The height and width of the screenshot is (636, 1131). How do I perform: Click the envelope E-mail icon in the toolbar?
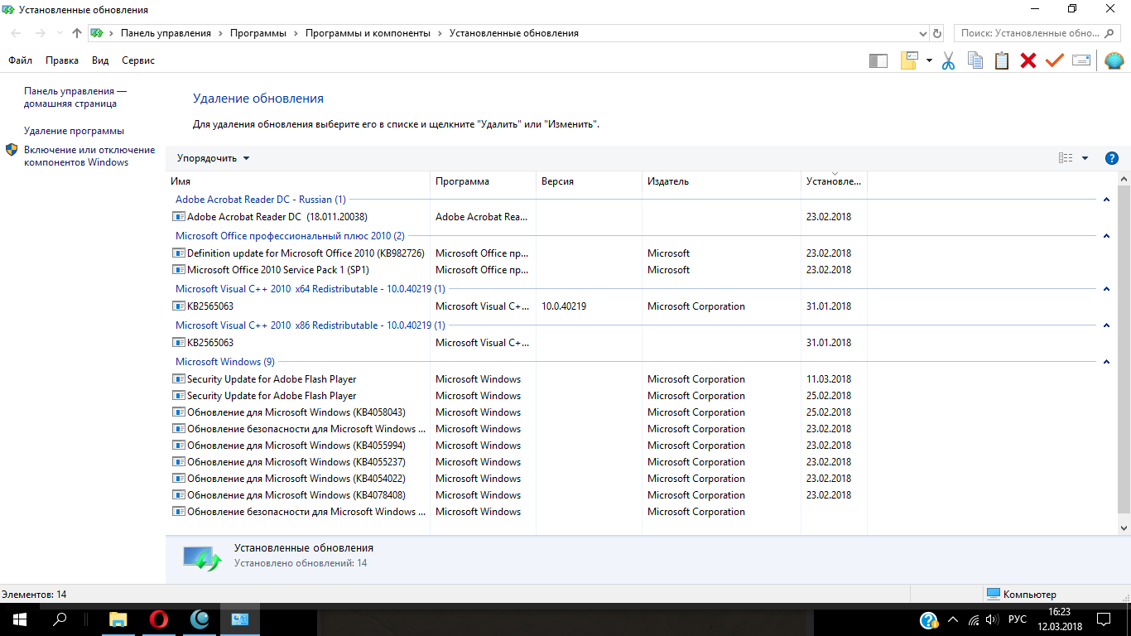[1081, 60]
